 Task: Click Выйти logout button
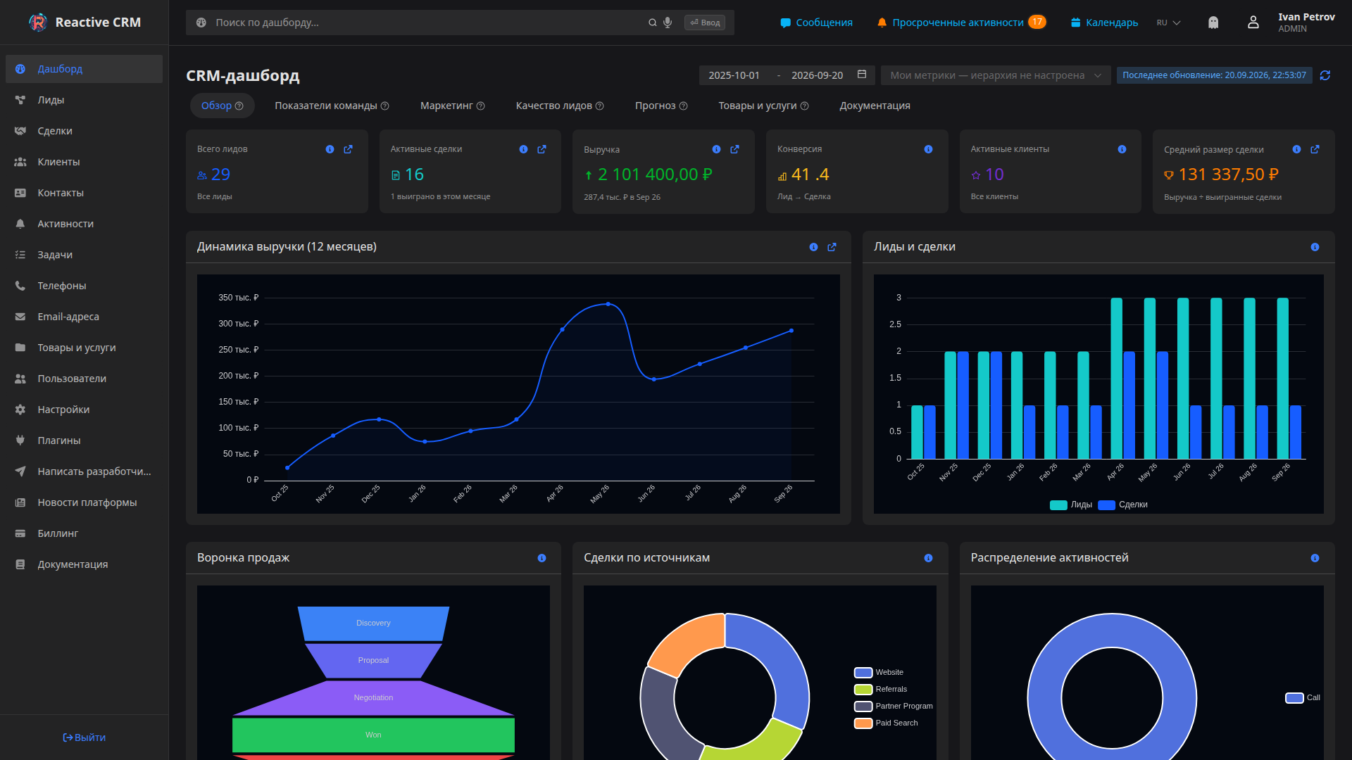[x=84, y=737]
